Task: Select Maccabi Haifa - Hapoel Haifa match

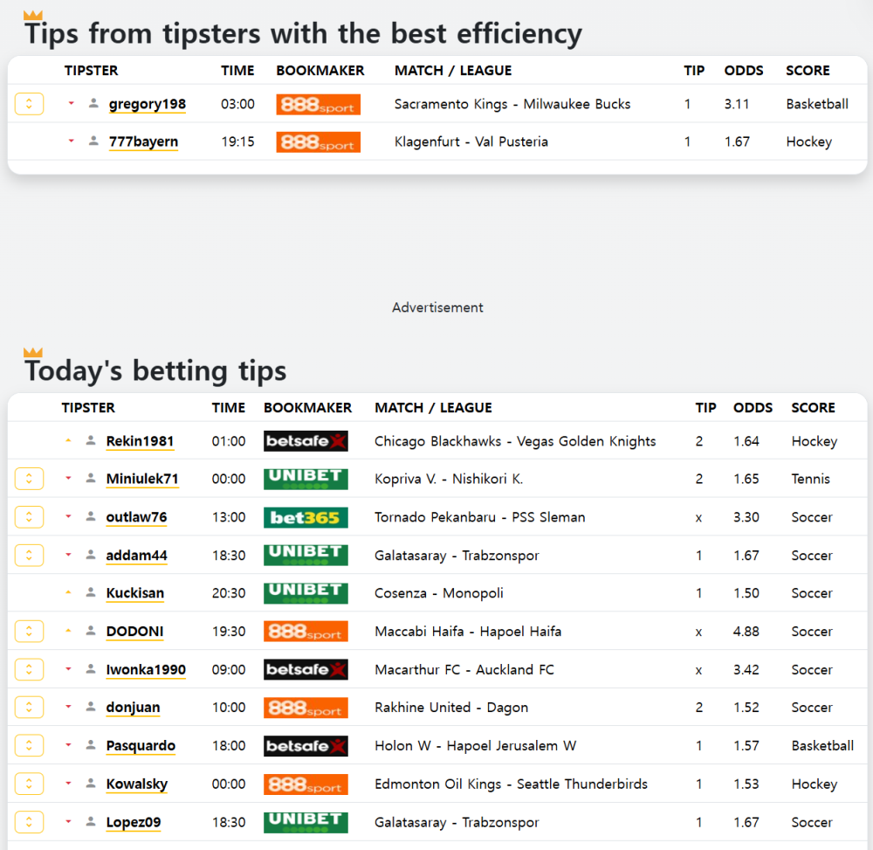Action: click(x=468, y=632)
